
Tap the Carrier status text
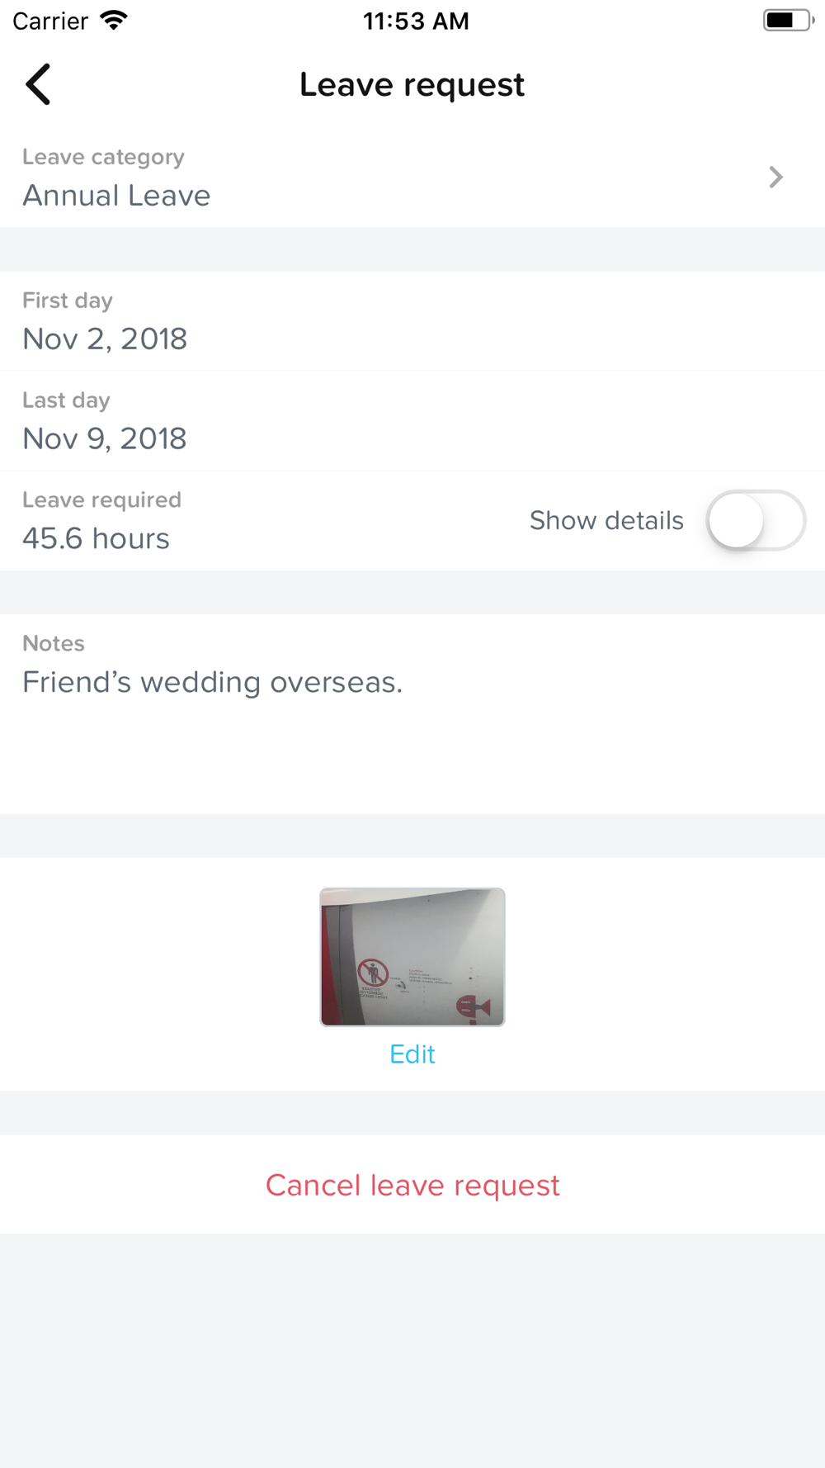tap(50, 21)
